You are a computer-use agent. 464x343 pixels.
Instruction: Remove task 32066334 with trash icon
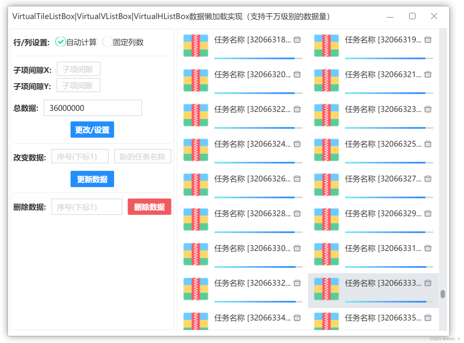click(x=297, y=318)
